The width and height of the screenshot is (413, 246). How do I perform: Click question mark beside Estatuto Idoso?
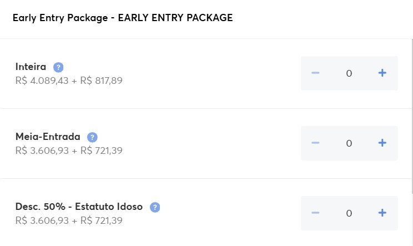tap(155, 207)
